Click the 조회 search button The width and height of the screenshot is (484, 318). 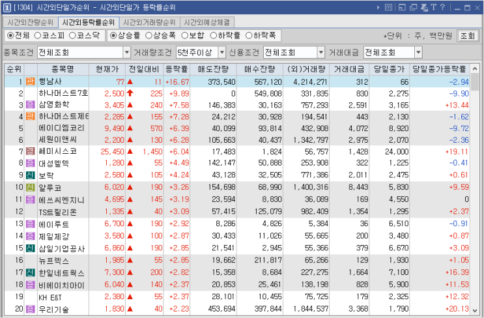pyautogui.click(x=468, y=36)
